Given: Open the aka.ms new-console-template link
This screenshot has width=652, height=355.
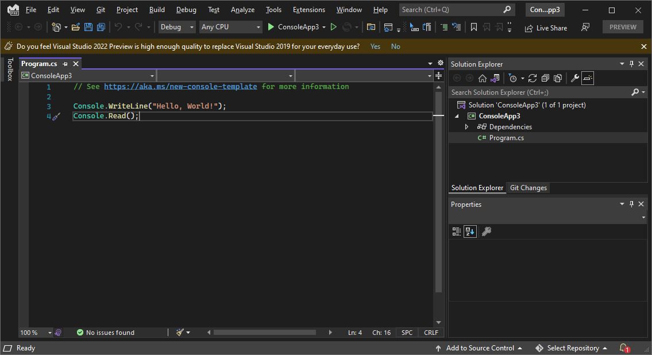Looking at the screenshot, I should [180, 87].
